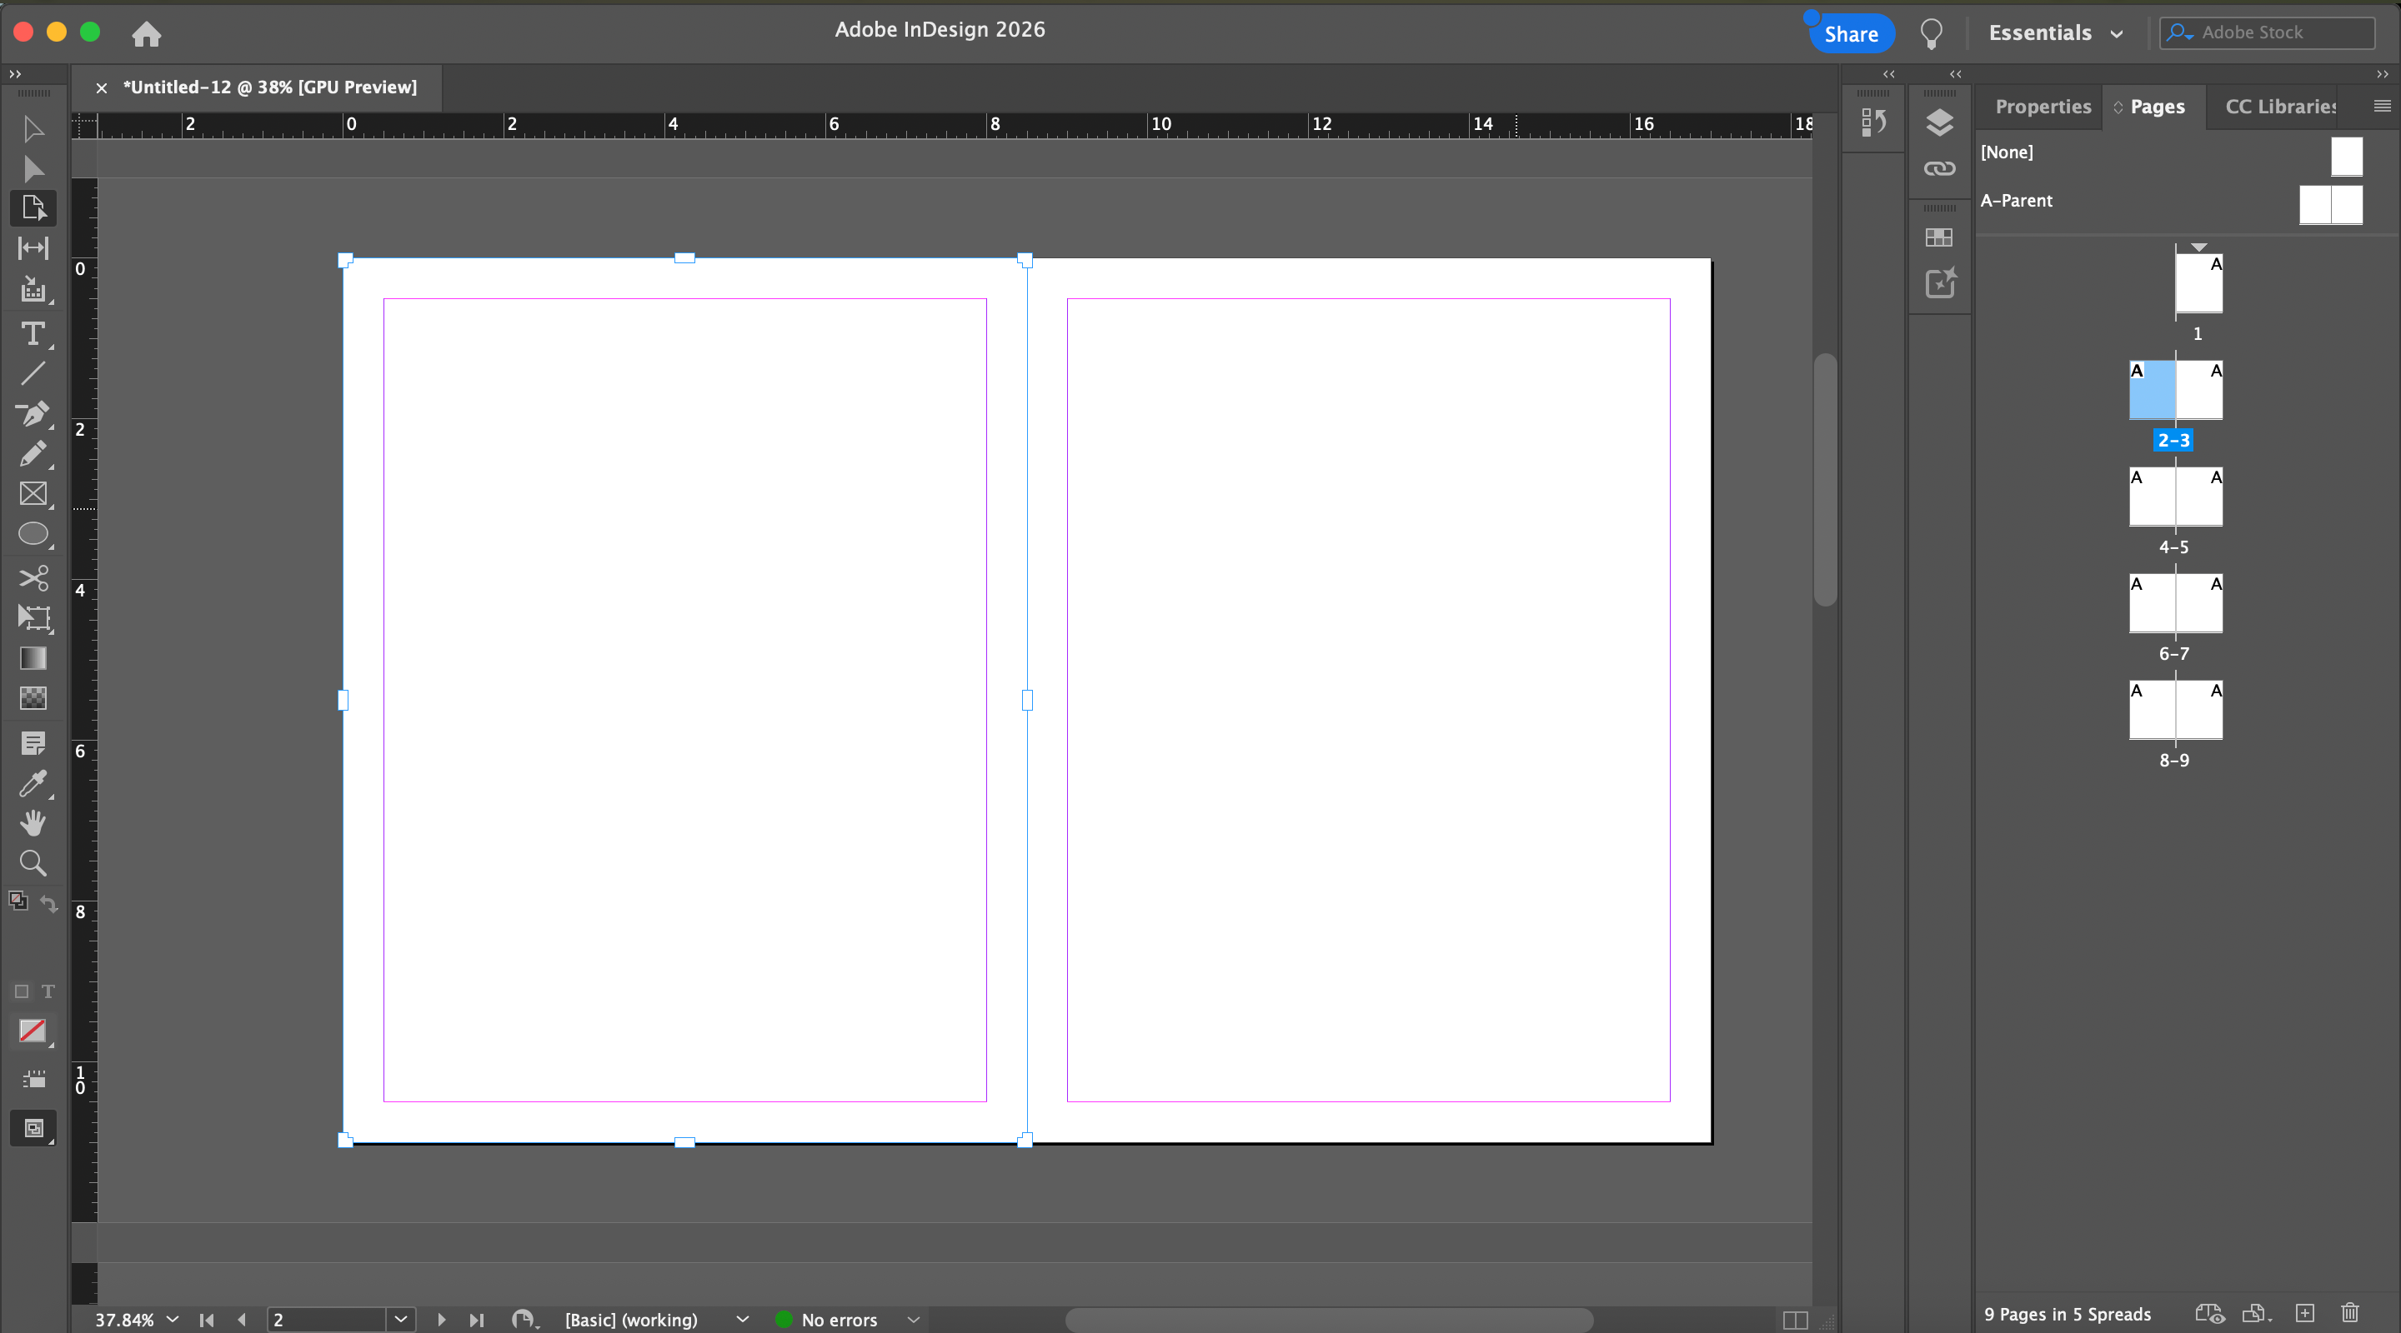Toggle split layout view button
This screenshot has width=2401, height=1333.
click(x=1794, y=1319)
